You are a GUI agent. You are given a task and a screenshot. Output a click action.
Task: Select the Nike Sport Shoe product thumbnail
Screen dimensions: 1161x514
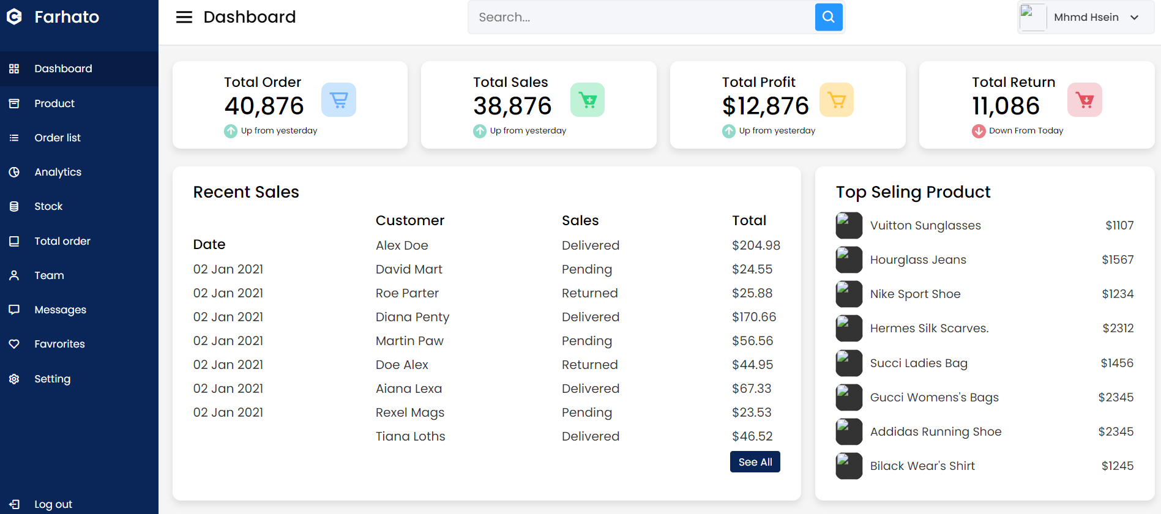pyautogui.click(x=849, y=294)
